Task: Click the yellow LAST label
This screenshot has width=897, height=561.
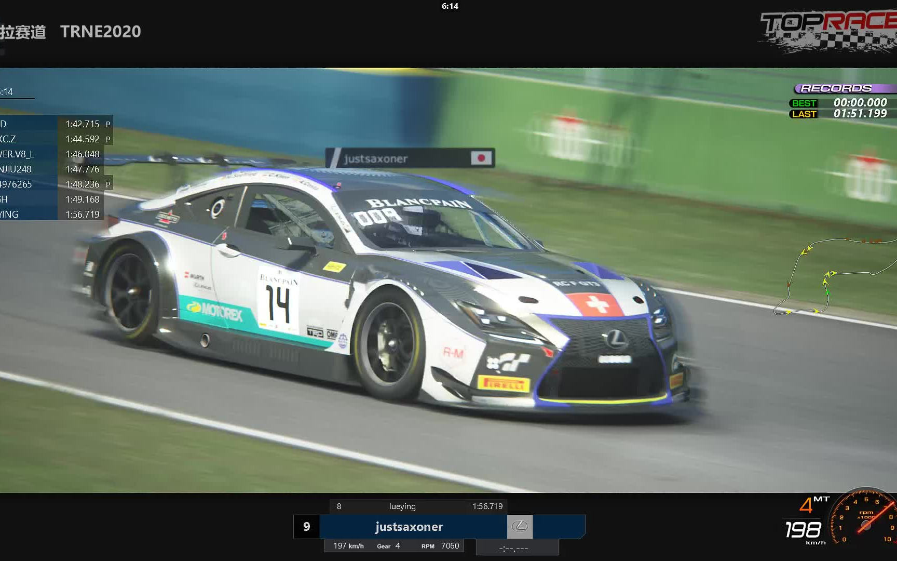Action: click(x=804, y=114)
